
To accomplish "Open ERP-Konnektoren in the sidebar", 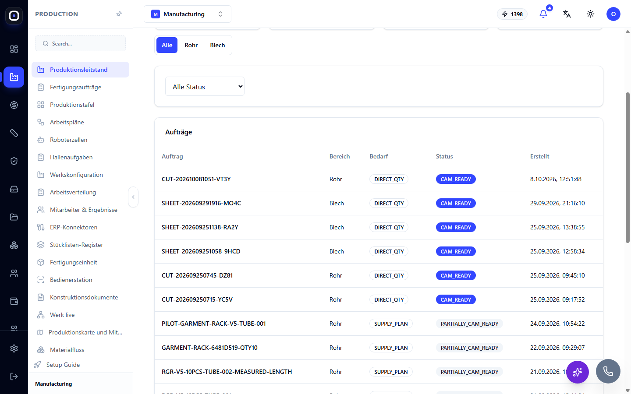I will pyautogui.click(x=81, y=227).
